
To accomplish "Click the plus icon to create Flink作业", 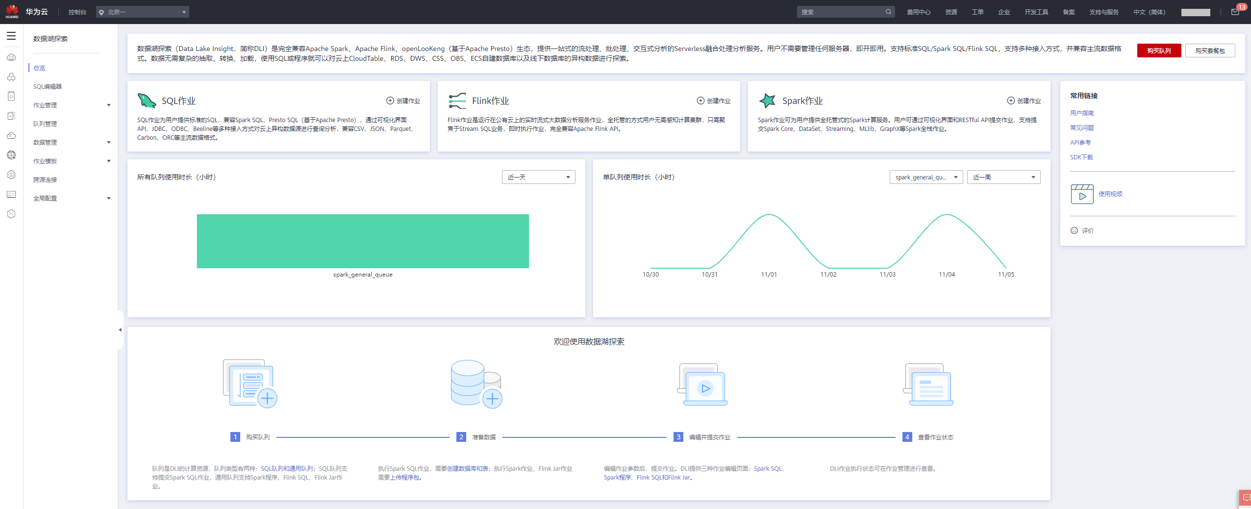I will click(x=701, y=101).
